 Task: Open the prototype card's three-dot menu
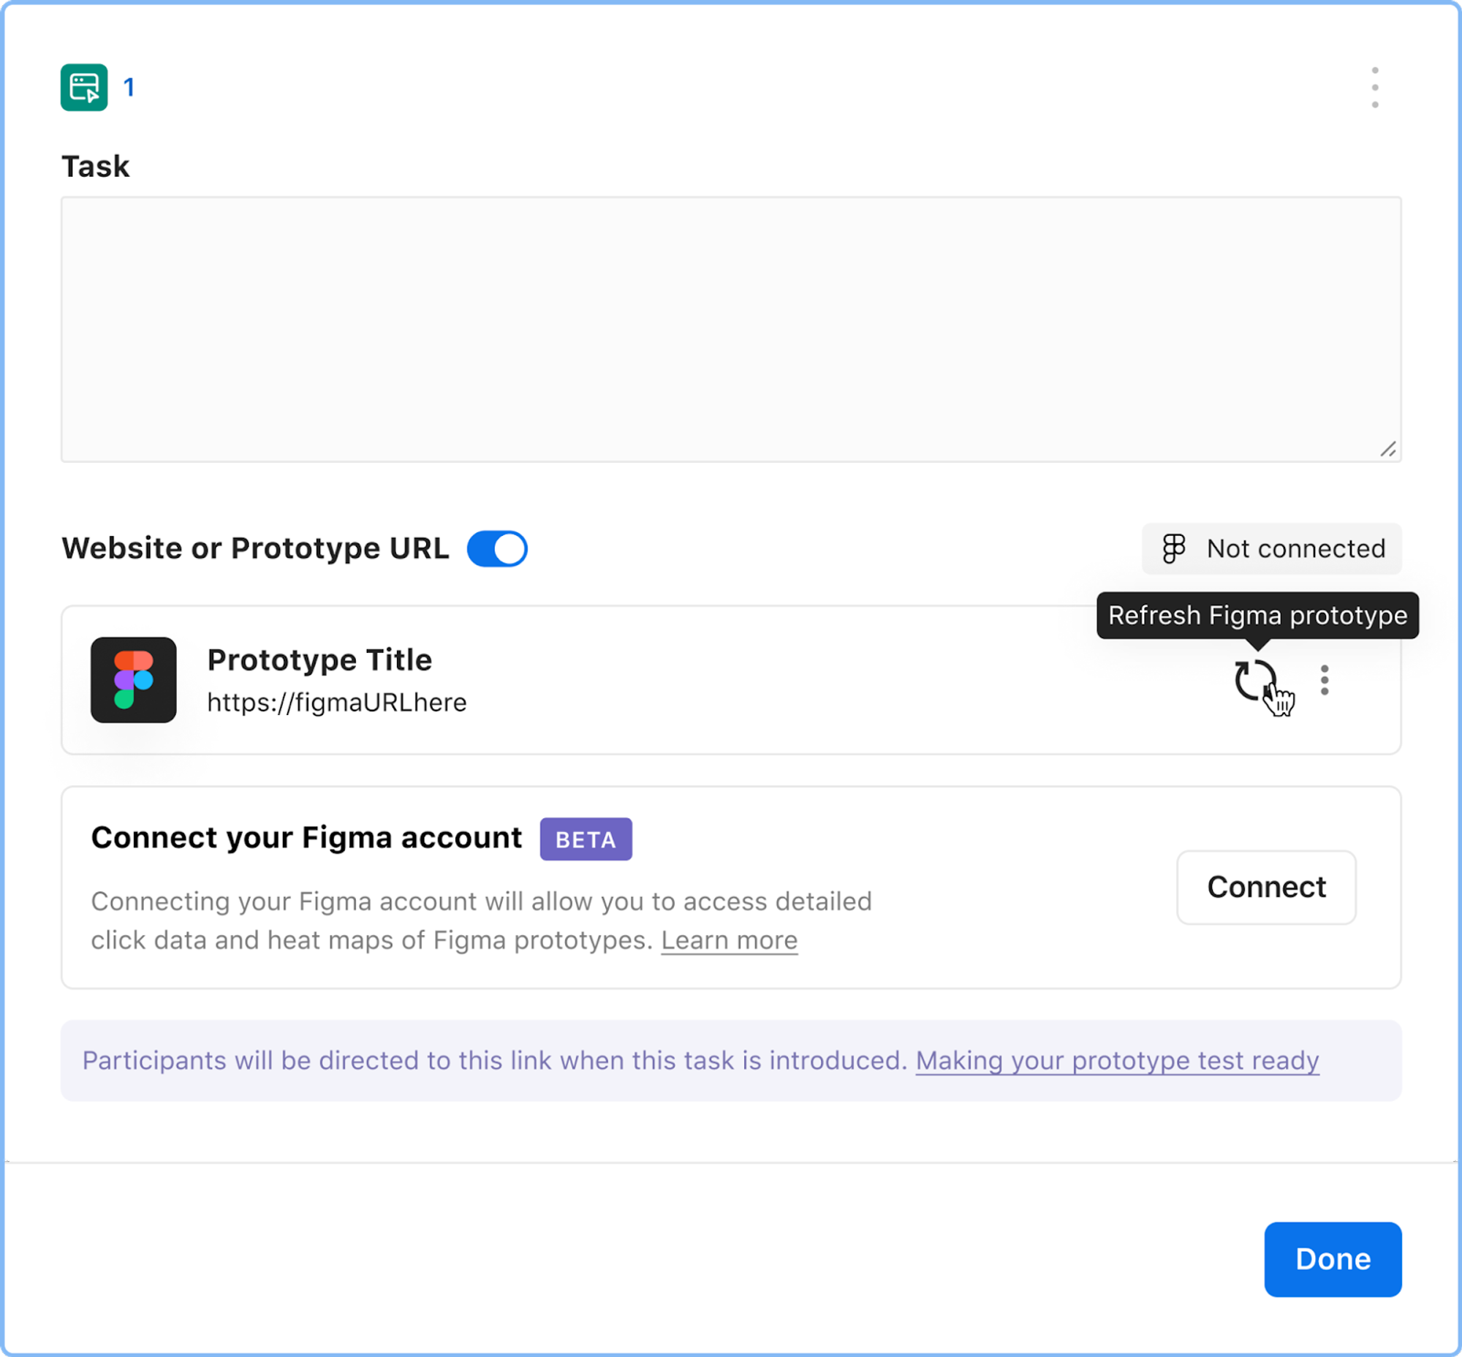(x=1324, y=680)
